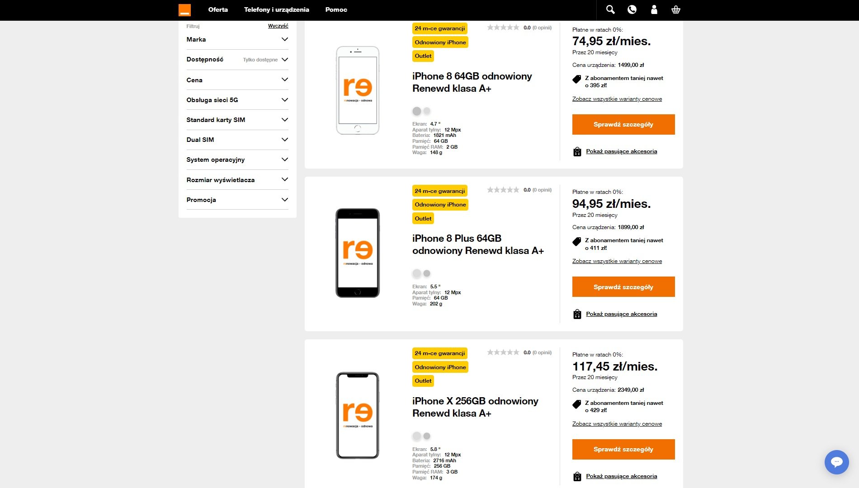859x488 pixels.
Task: Click the 74,95 zł/mies. price
Action: 612,41
